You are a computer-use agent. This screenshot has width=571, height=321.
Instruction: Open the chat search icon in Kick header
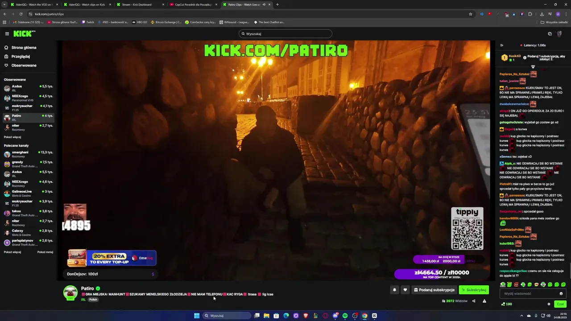point(550,34)
